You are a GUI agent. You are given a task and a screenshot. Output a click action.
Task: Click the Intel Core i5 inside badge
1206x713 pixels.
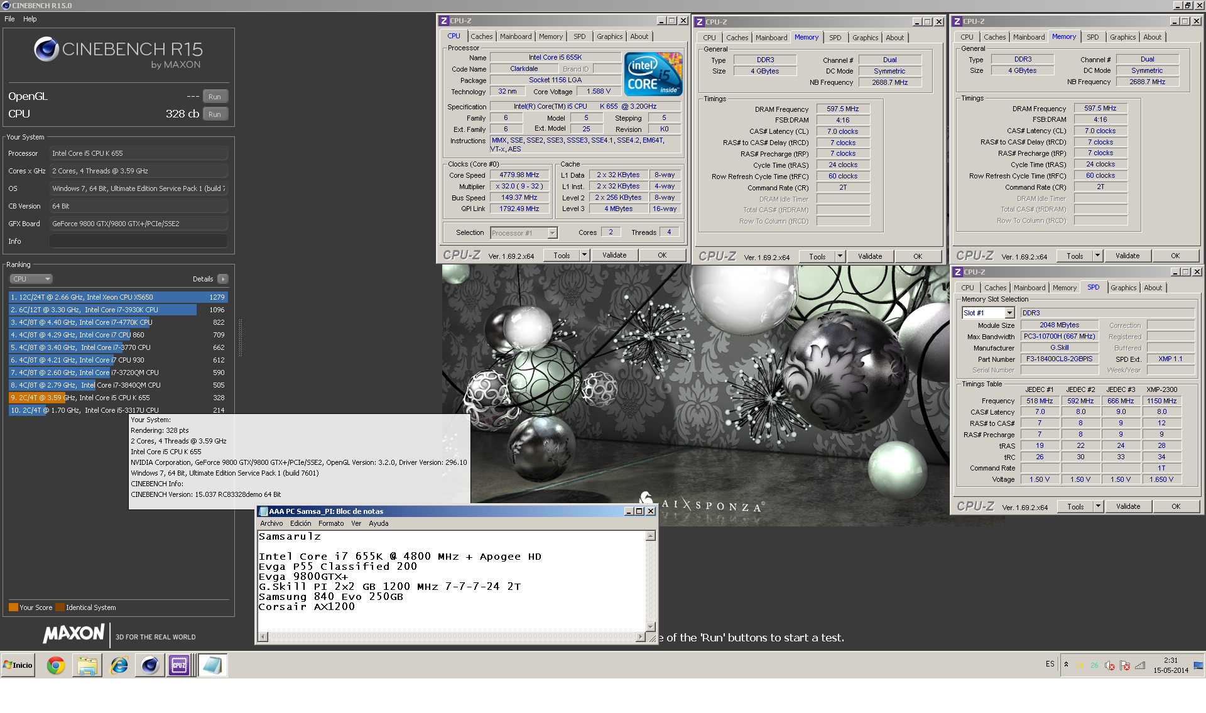click(x=653, y=74)
